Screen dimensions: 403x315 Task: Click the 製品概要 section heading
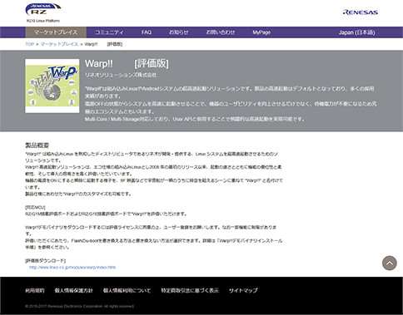[37, 145]
